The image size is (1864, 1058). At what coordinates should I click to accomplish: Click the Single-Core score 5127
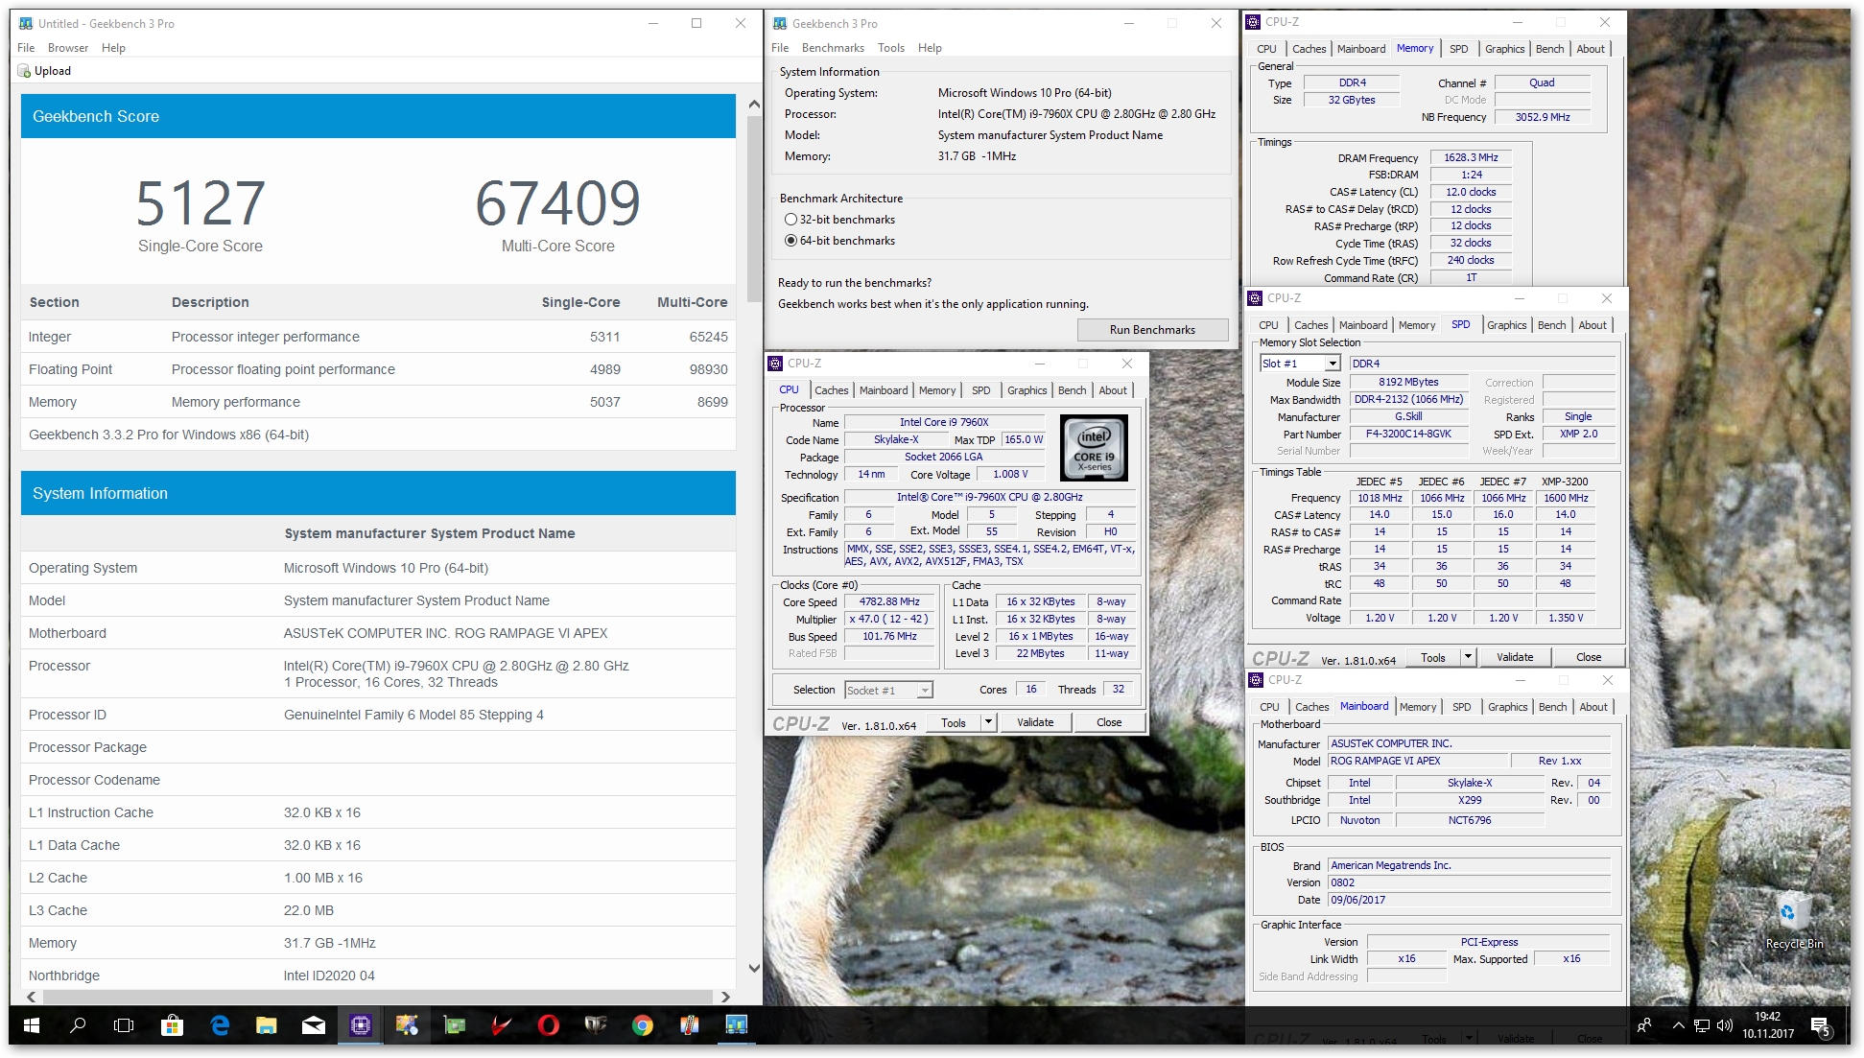(x=200, y=203)
